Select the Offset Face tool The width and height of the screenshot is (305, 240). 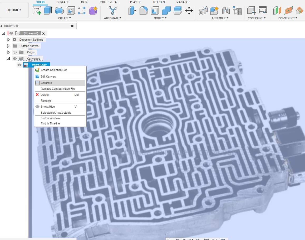click(178, 11)
